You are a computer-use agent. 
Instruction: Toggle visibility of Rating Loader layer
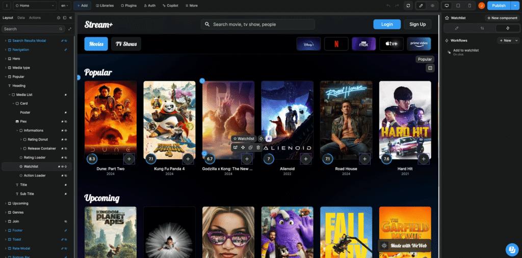(x=66, y=158)
